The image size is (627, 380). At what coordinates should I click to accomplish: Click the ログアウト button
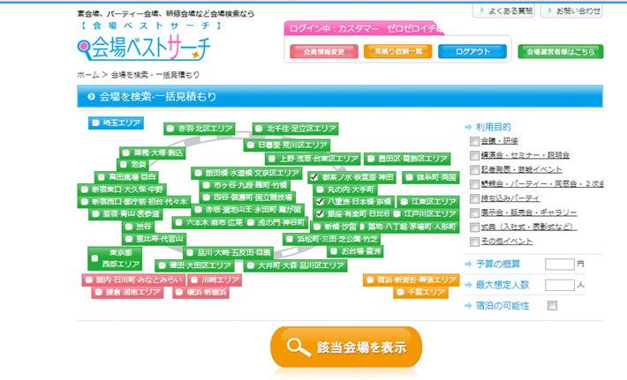472,51
